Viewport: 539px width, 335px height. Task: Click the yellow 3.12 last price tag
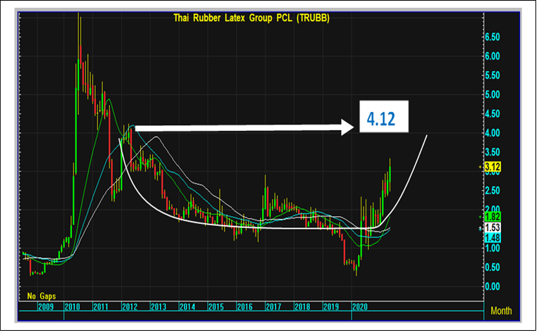tap(492, 167)
